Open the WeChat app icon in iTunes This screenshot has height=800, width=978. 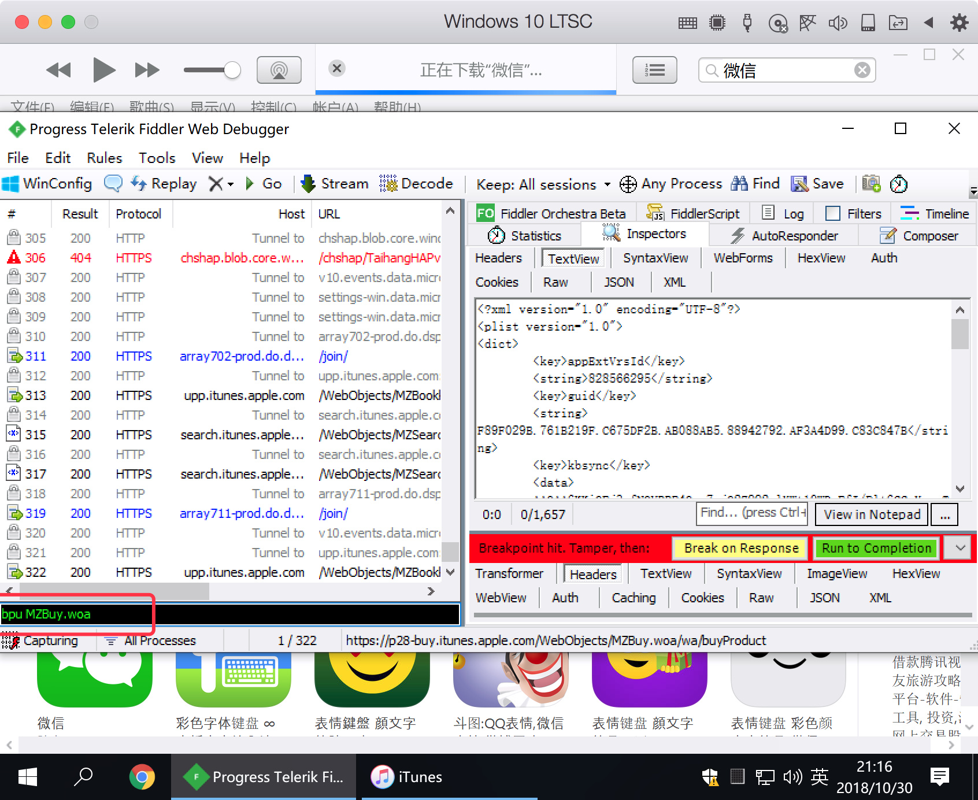(x=95, y=679)
